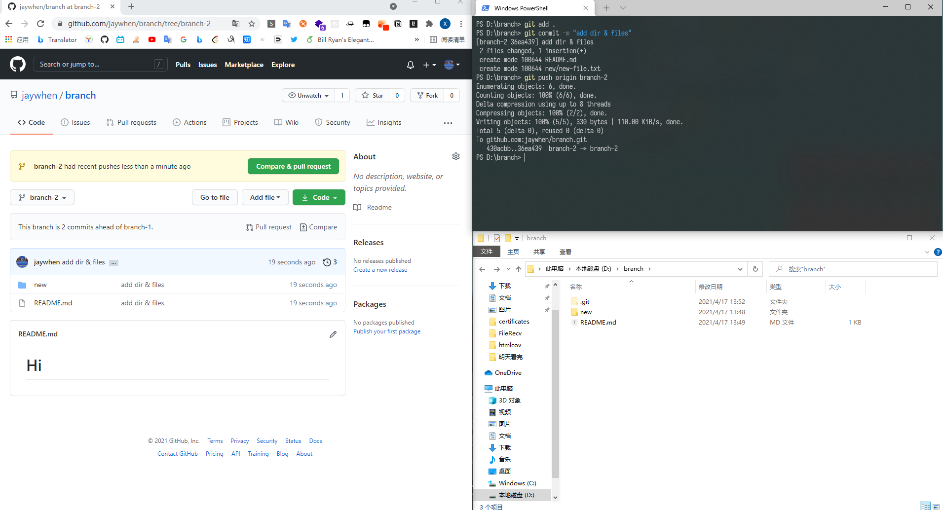This screenshot has width=943, height=510.
Task: Open the Projects tab
Action: coord(240,122)
